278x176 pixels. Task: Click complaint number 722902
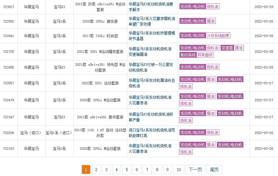9,21
